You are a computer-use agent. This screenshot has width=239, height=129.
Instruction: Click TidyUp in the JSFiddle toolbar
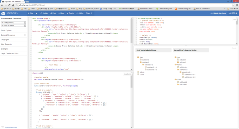pyautogui.click(x=70, y=13)
